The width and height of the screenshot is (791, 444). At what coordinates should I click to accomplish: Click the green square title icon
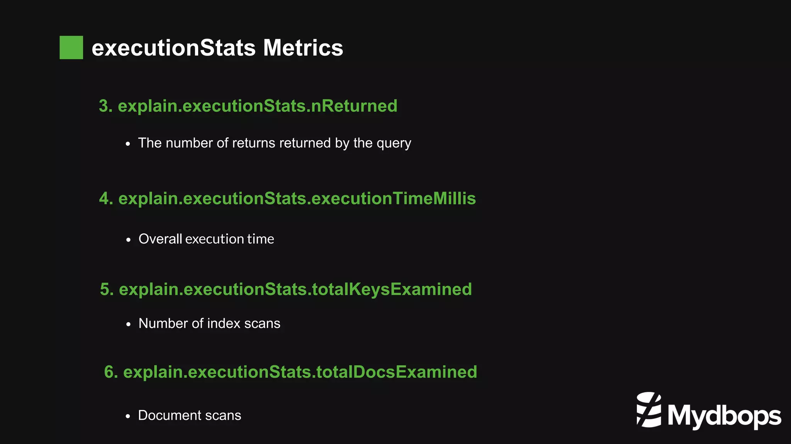click(71, 47)
